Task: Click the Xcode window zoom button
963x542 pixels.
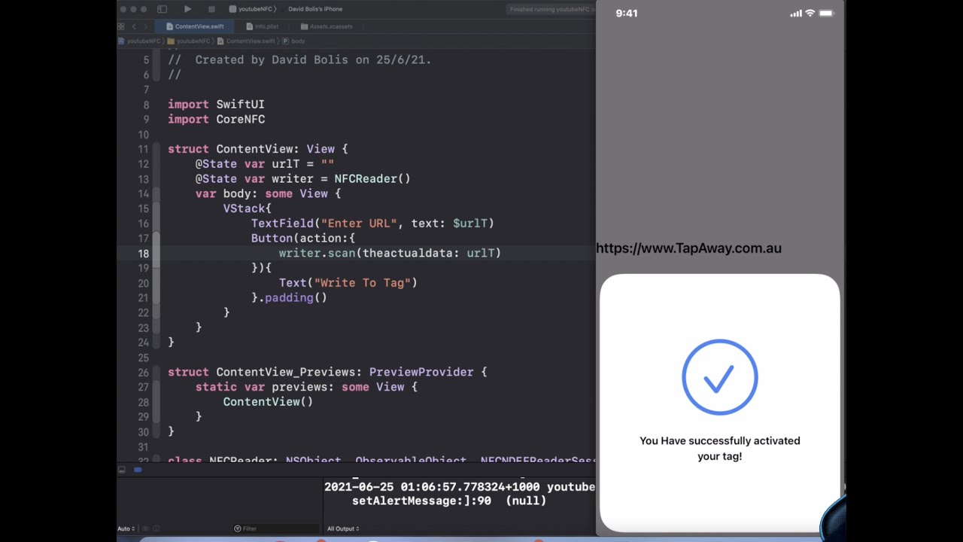Action: pos(144,9)
